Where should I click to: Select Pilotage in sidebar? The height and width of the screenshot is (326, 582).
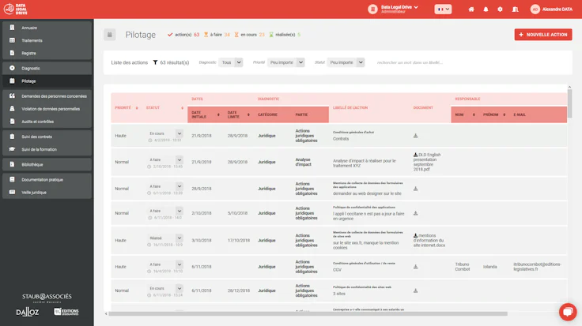[47, 81]
